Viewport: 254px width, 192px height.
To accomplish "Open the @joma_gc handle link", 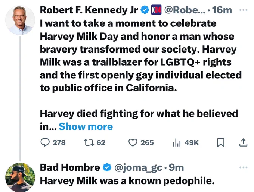I will click(x=138, y=168).
